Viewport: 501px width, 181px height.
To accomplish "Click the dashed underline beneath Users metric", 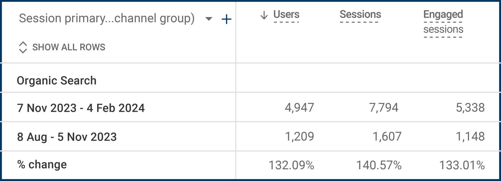I will pyautogui.click(x=286, y=23).
